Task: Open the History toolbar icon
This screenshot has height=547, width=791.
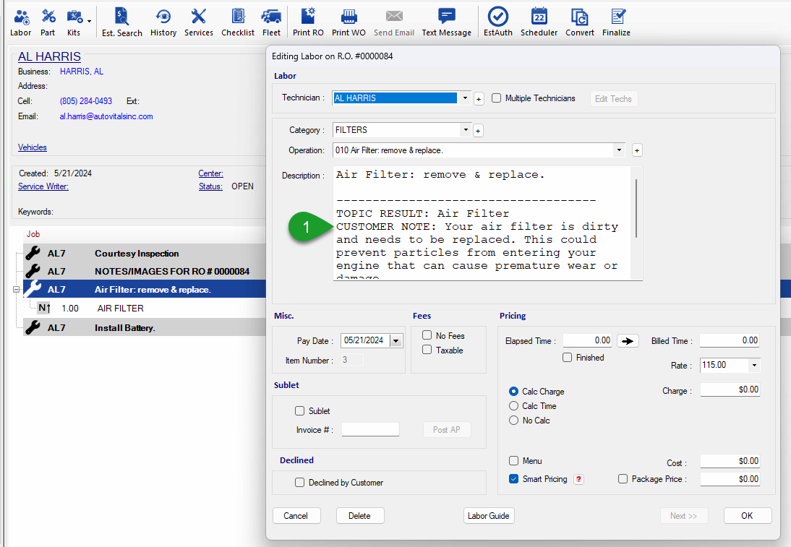Action: pos(163,22)
